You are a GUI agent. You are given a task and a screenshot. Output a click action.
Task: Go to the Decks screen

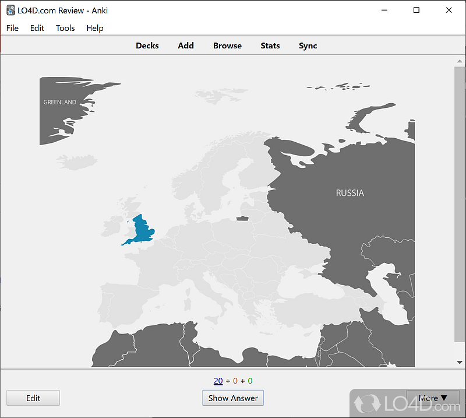coord(147,45)
